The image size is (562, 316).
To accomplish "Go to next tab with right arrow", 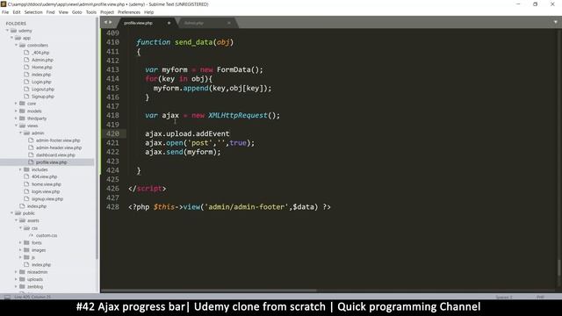I will click(110, 22).
